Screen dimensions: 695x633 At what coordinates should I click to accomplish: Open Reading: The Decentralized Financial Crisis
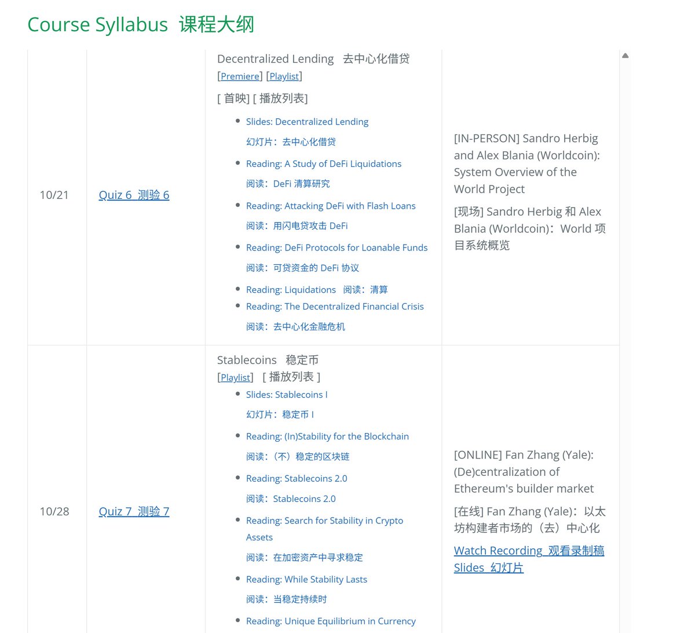tap(335, 307)
